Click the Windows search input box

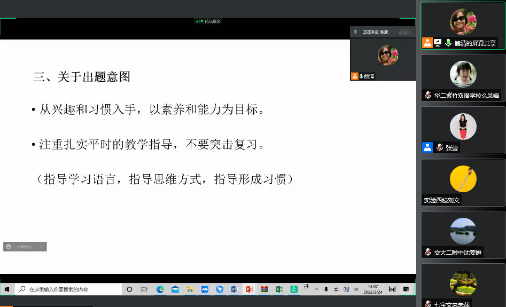69,289
